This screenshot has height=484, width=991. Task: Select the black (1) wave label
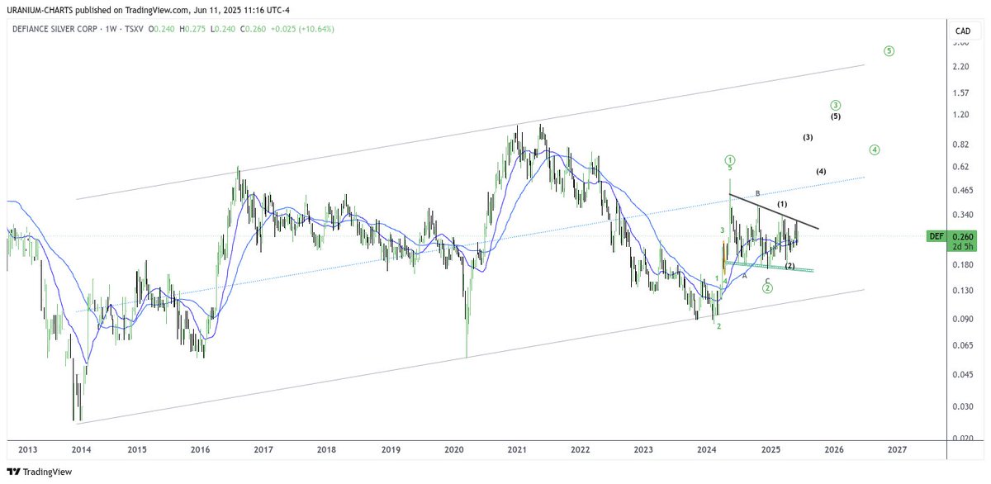(782, 204)
